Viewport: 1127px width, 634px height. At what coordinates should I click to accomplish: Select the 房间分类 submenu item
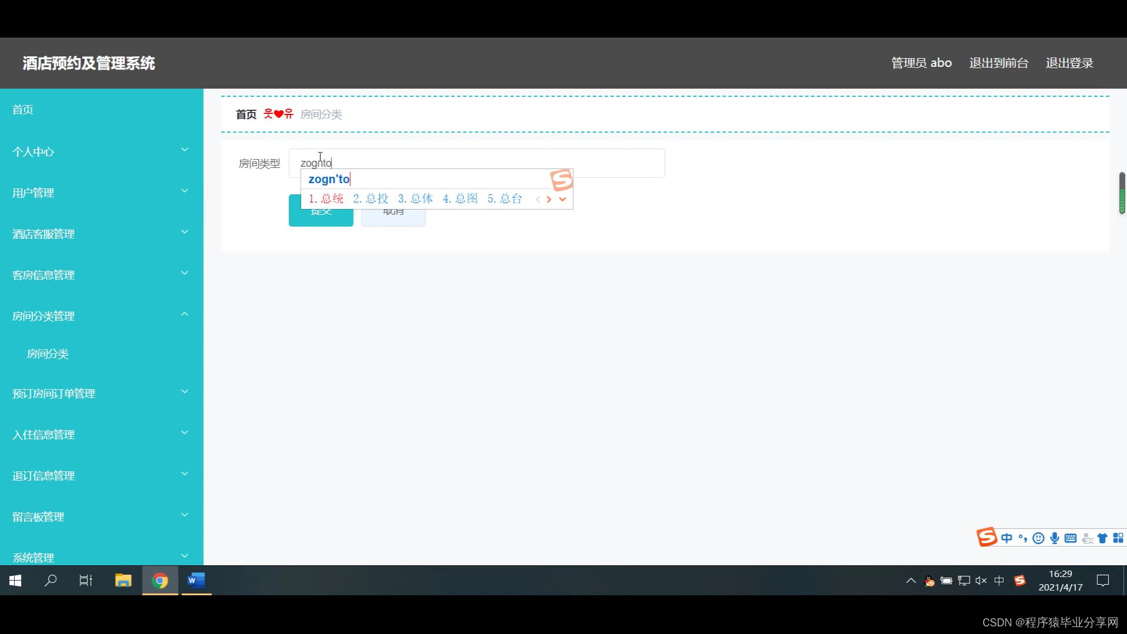pyautogui.click(x=48, y=354)
